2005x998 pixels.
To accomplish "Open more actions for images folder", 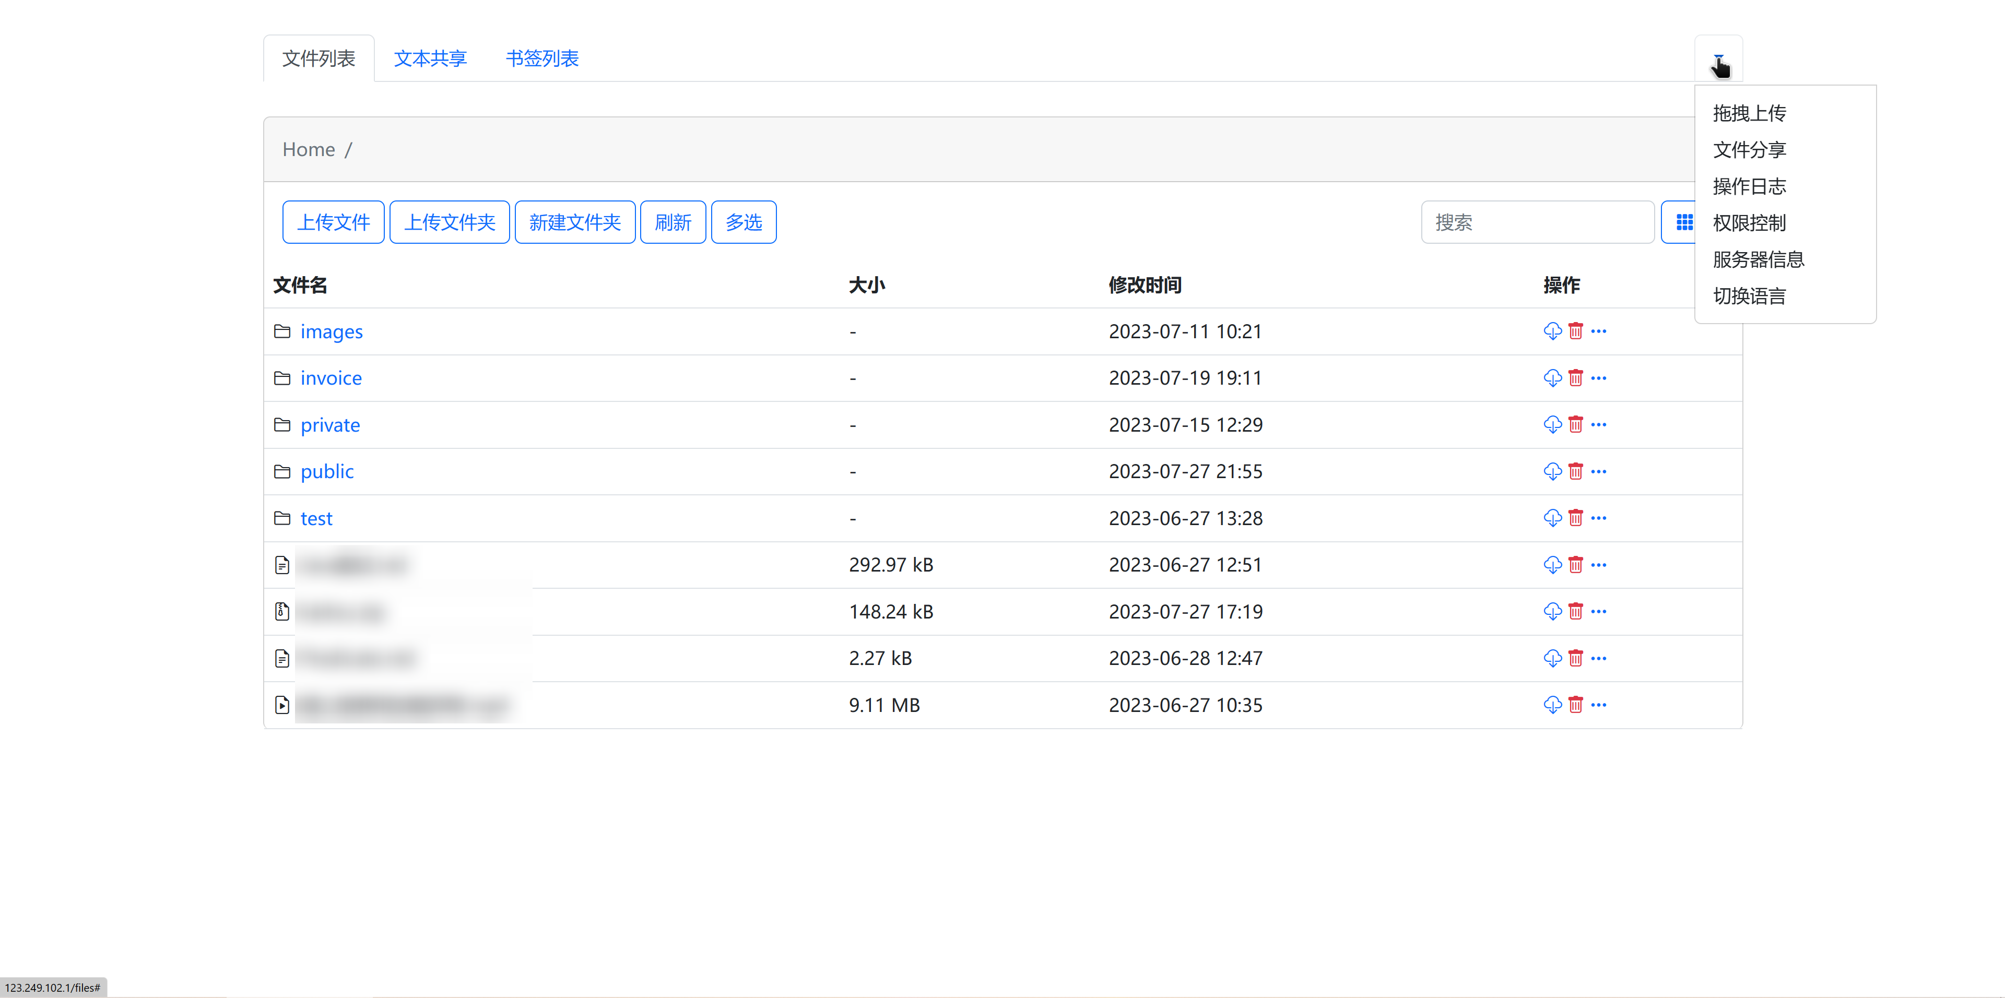I will pyautogui.click(x=1599, y=331).
